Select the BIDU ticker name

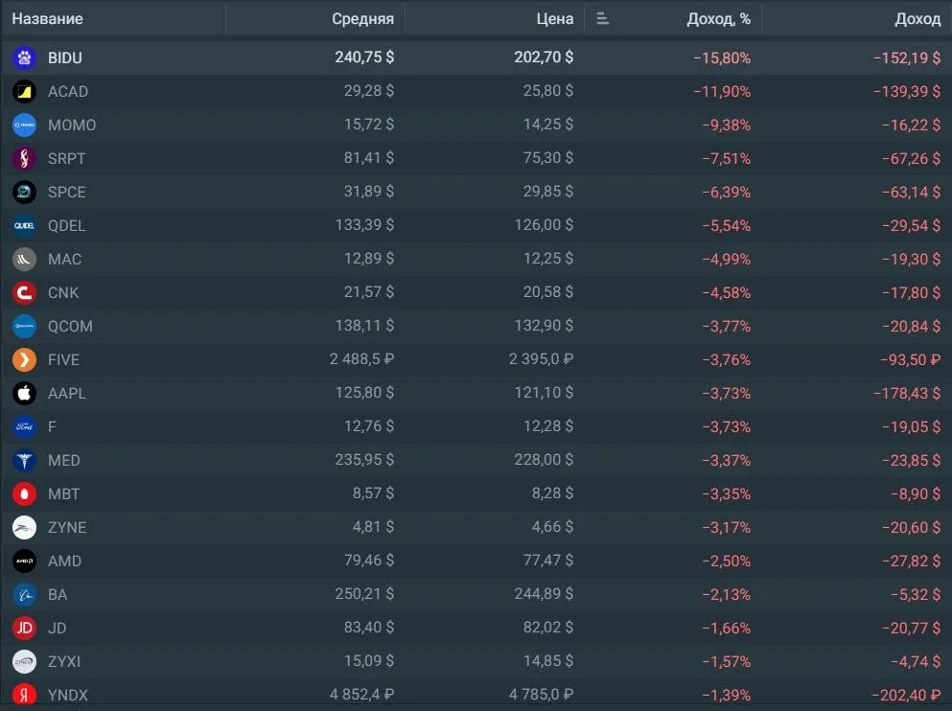click(65, 57)
